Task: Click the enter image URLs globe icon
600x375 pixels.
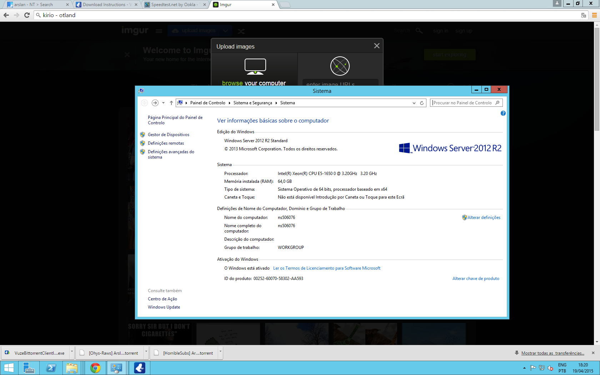Action: tap(340, 66)
